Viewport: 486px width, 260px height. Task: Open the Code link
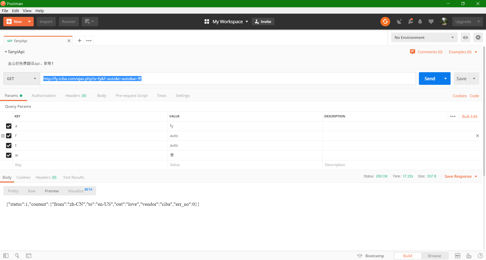(474, 96)
